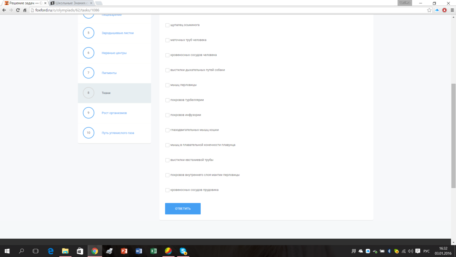The image size is (456, 257).
Task: Switch to Chrome taskbar icon
Action: [x=95, y=251]
